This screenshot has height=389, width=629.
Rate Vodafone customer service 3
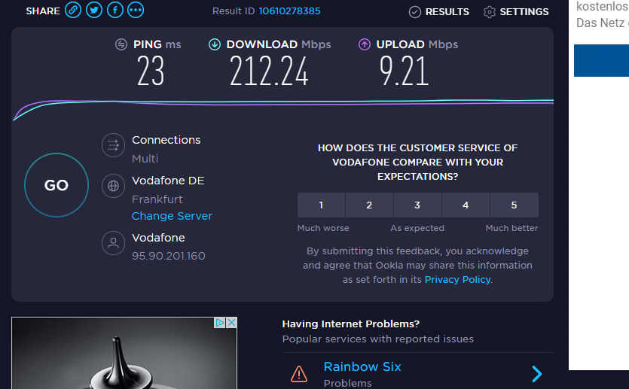pos(417,205)
